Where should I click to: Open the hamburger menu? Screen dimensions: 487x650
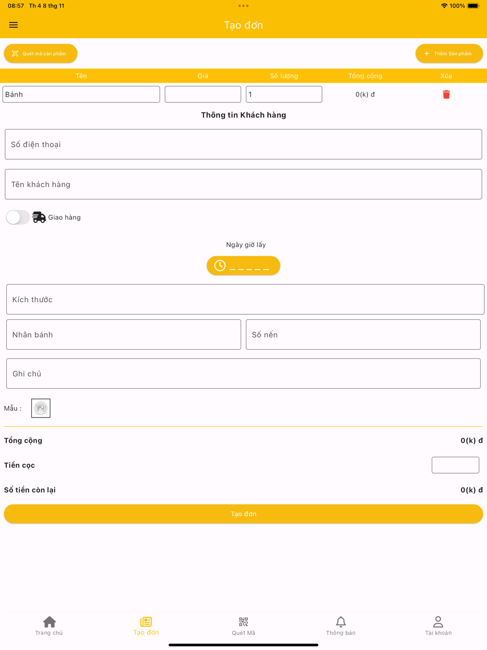13,25
